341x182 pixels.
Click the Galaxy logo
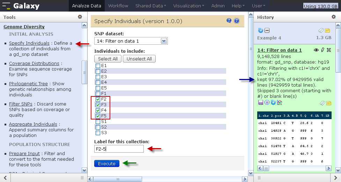click(21, 6)
